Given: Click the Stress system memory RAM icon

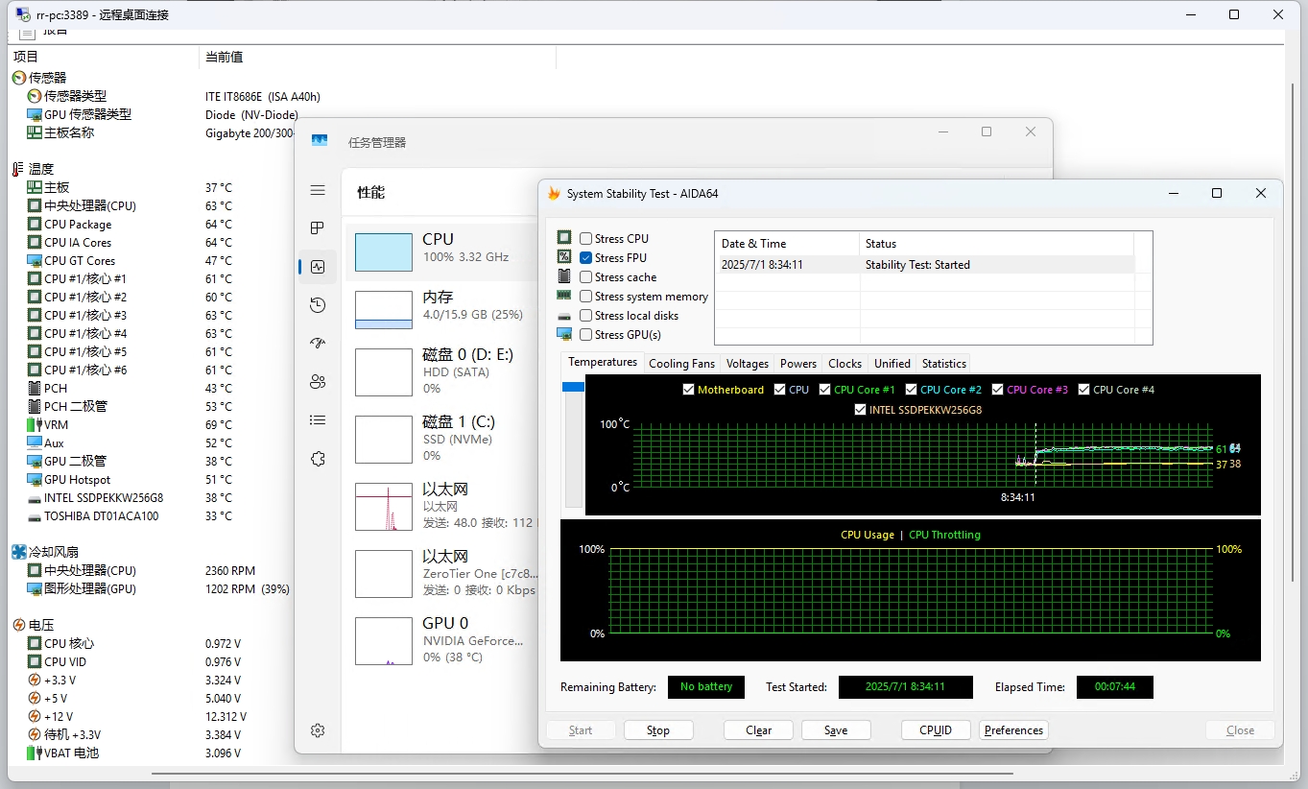Looking at the screenshot, I should 564,296.
